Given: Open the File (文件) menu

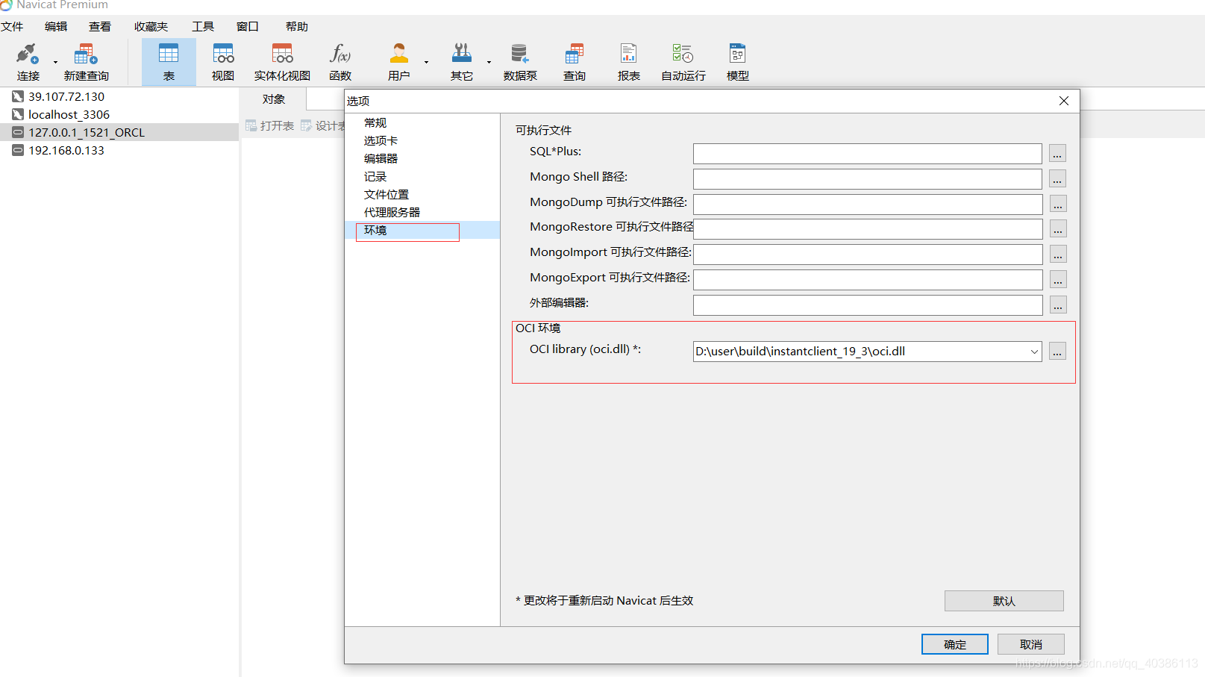Looking at the screenshot, I should pos(12,27).
